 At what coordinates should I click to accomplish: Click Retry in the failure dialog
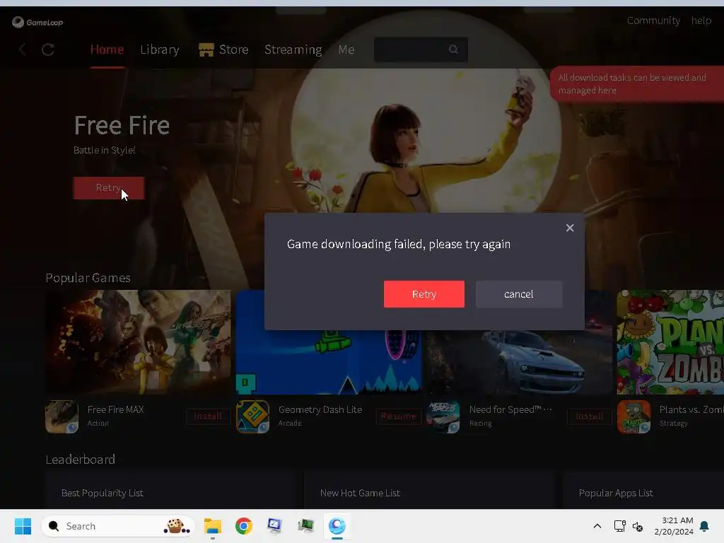(x=424, y=294)
